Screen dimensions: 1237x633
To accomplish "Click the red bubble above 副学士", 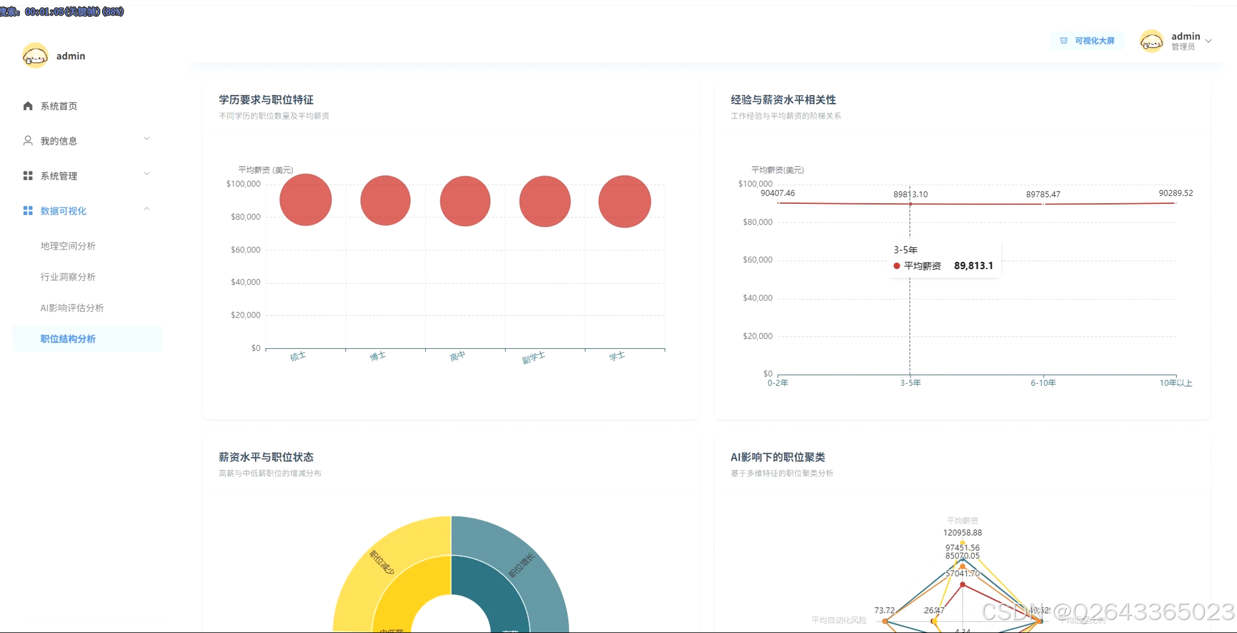I will (545, 201).
